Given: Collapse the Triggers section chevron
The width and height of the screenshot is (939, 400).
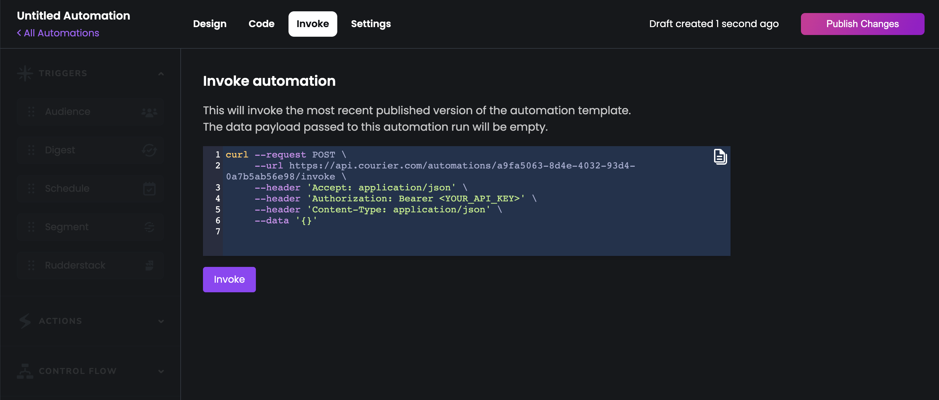Looking at the screenshot, I should 161,74.
